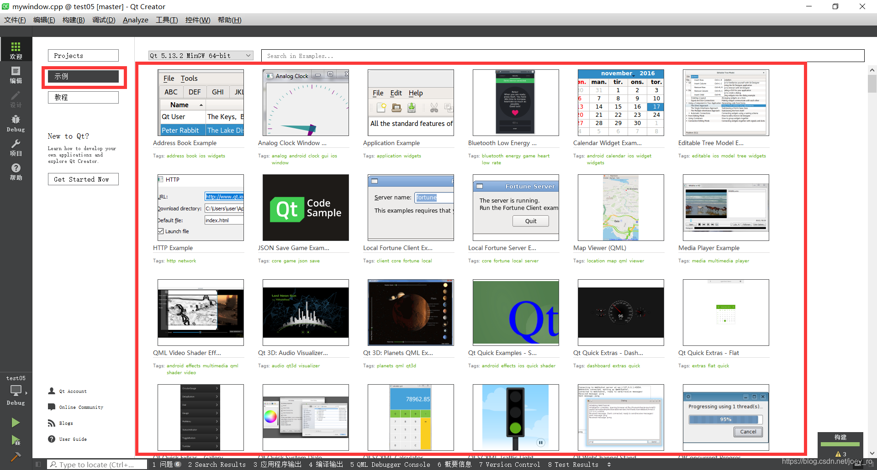
Task: Click the Build hammer icon
Action: pos(16,456)
